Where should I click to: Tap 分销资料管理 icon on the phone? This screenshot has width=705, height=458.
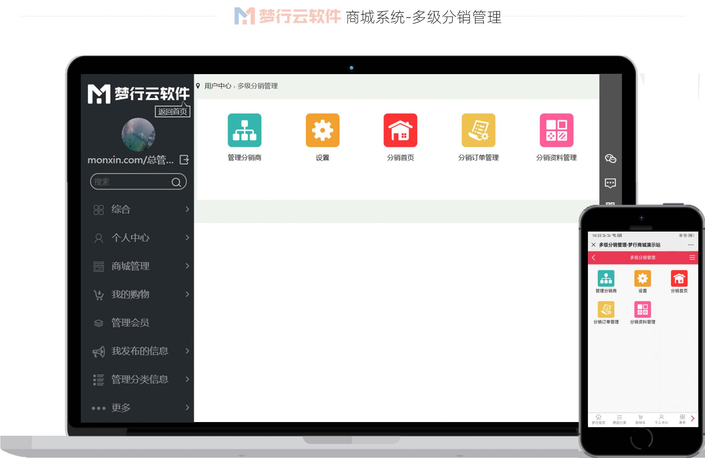(643, 310)
